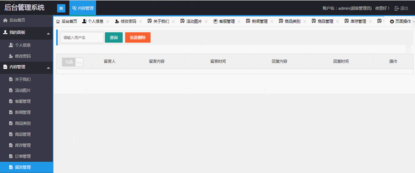Click the file icon beside 滚动图片 in sidebar
This screenshot has height=173, width=415.
(11, 90)
